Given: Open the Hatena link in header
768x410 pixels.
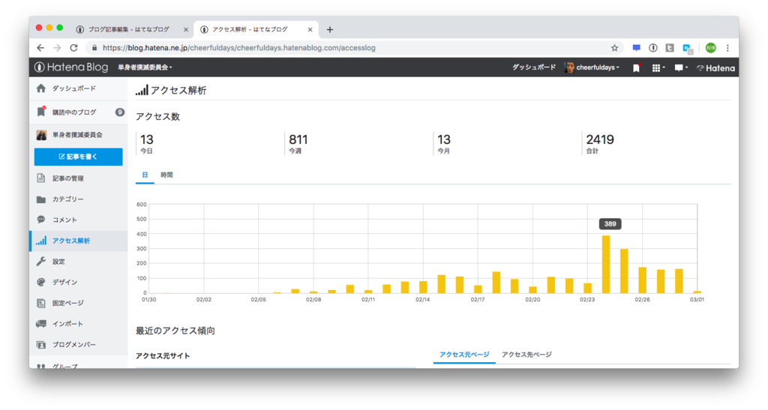Looking at the screenshot, I should click(716, 68).
